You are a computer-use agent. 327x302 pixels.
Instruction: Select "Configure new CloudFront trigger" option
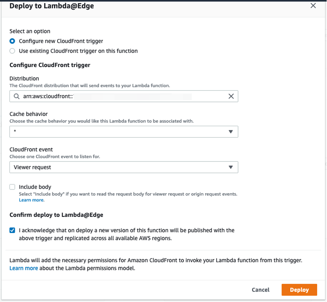12,41
